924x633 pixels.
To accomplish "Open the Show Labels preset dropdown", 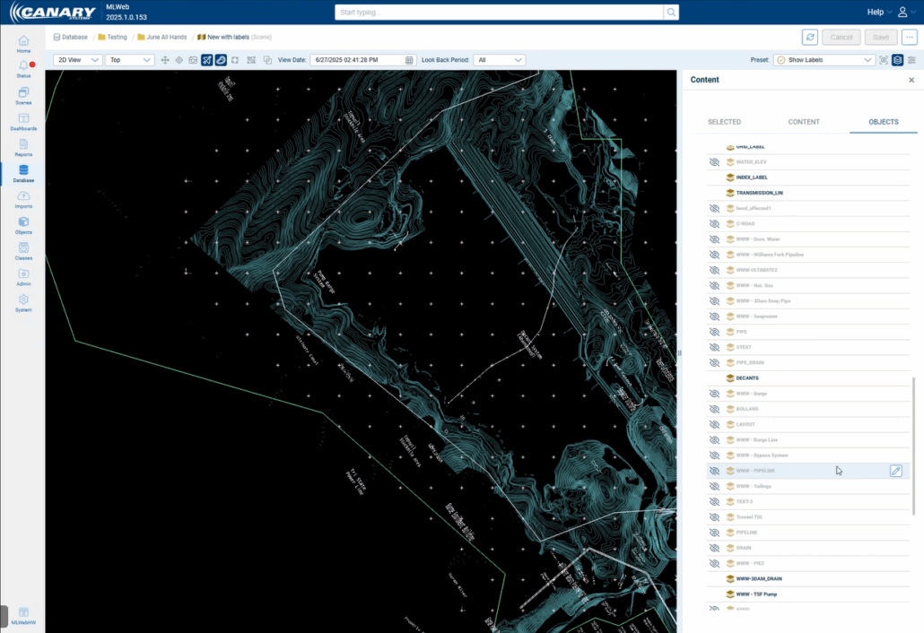I will pyautogui.click(x=824, y=60).
